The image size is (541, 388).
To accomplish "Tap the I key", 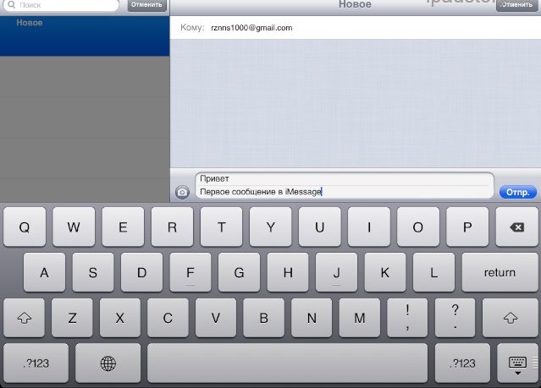I will pyautogui.click(x=369, y=227).
